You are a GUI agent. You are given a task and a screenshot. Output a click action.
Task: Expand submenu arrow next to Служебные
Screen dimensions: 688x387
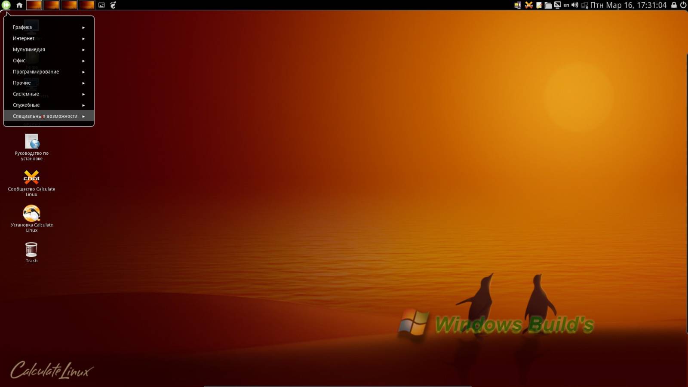(x=83, y=105)
